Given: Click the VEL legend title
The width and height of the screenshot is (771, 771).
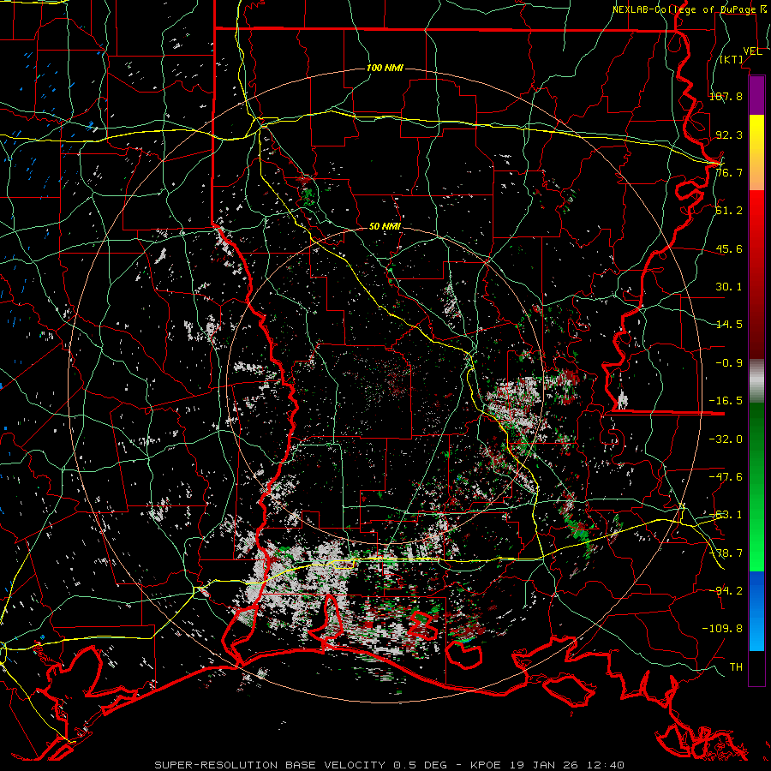Looking at the screenshot, I should pos(752,51).
